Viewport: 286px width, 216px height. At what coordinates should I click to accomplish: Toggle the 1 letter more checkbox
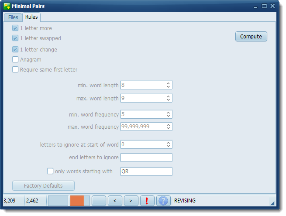15,28
